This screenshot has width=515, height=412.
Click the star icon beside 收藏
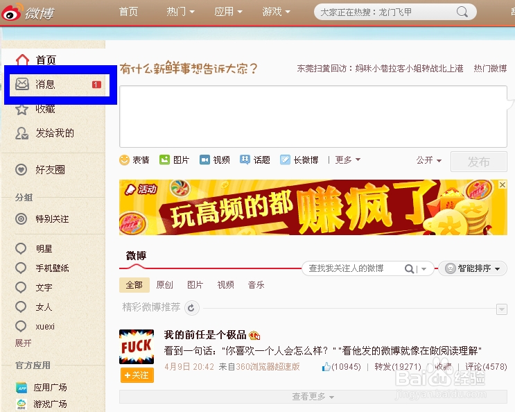tap(21, 109)
